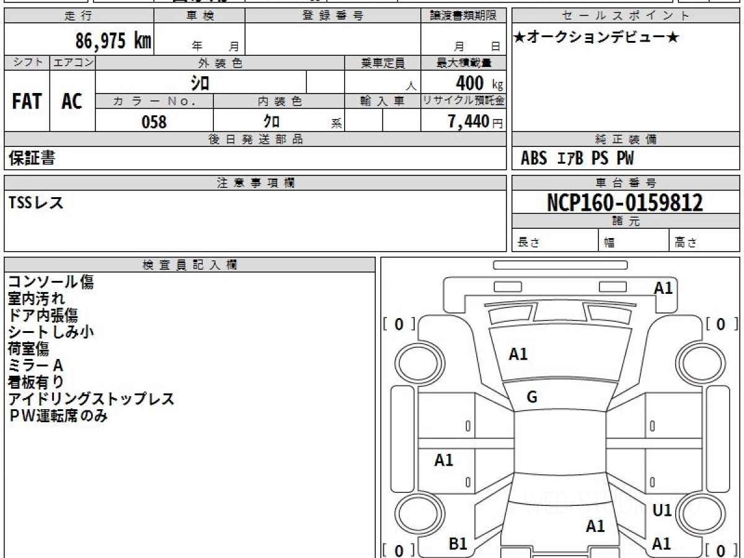Viewport: 744px width, 558px height.
Task: Click the PW運転席のみ note
Action: pos(58,415)
